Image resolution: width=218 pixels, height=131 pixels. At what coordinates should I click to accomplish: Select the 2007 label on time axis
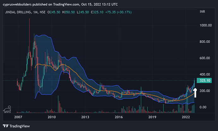pos(18,117)
